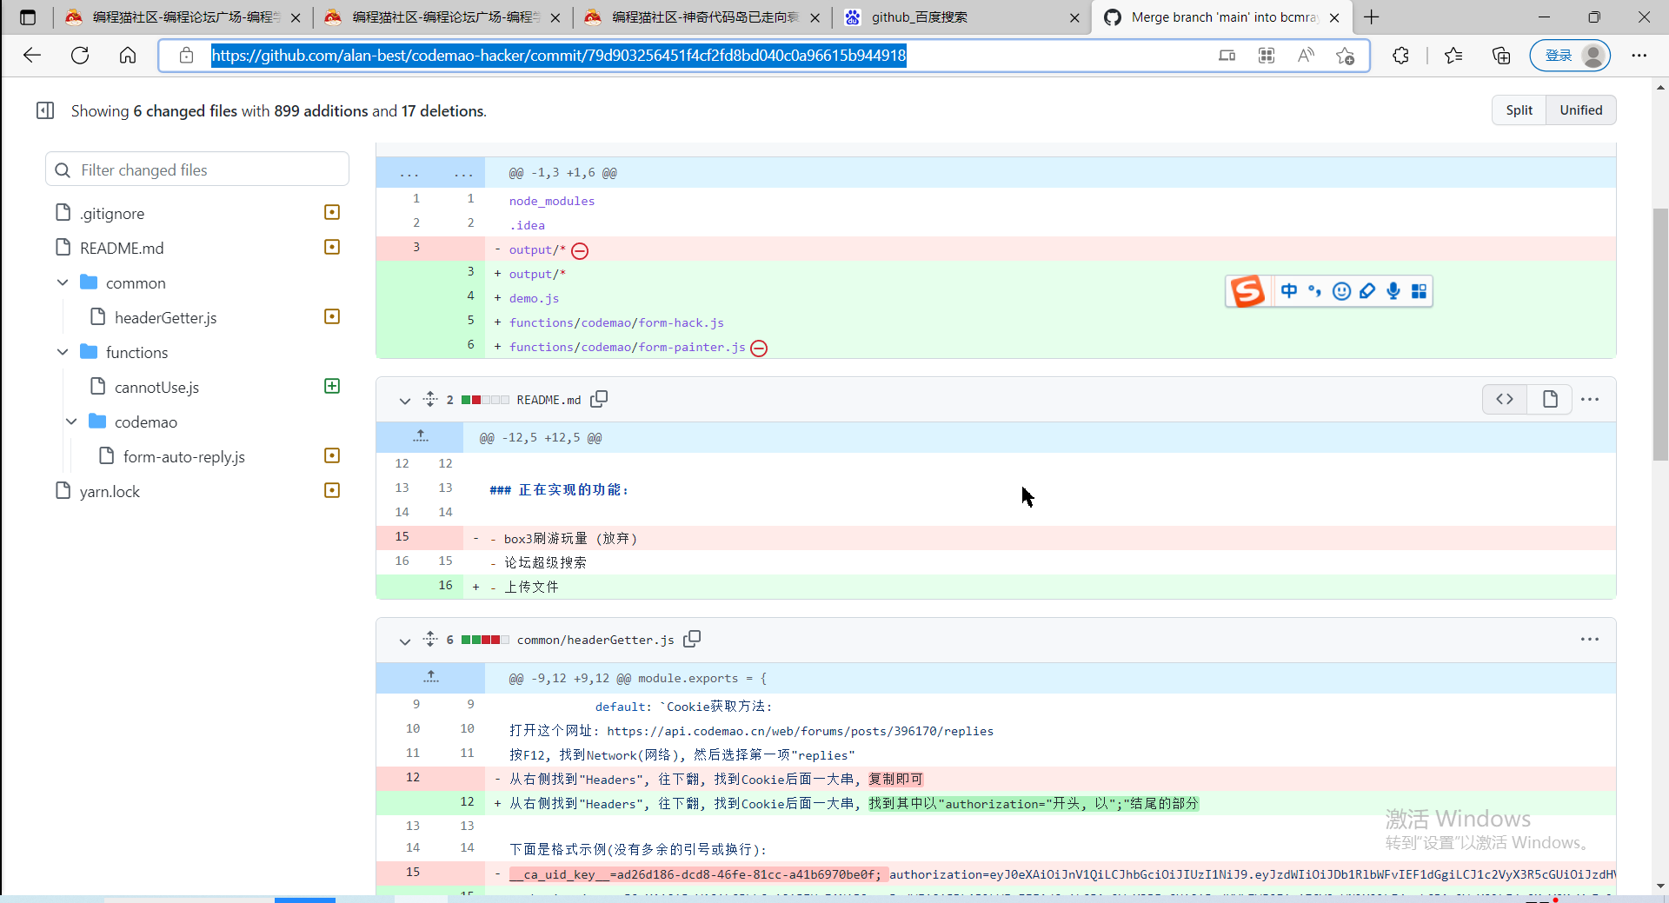View README.md rich diff
Screen dimensions: 1669x903
[1550, 399]
